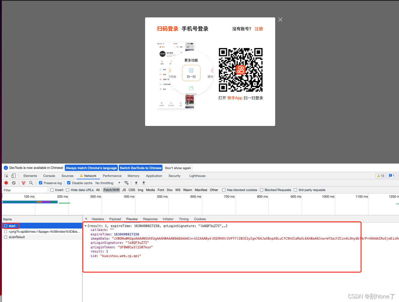This screenshot has width=399, height=302.
Task: Open the Performance tab
Action: click(x=112, y=176)
